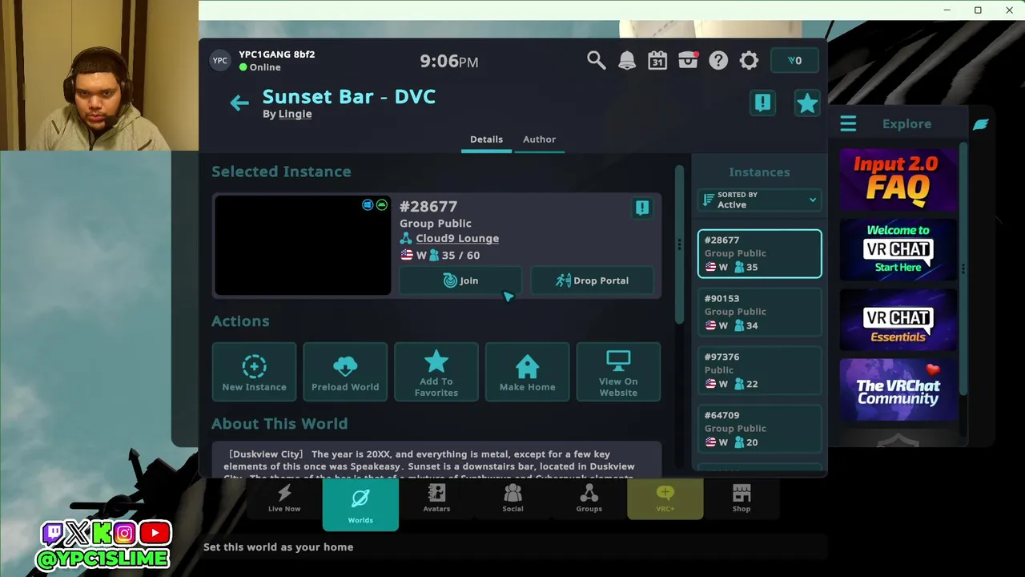Open the Worlds tab
Image resolution: width=1025 pixels, height=577 pixels.
pos(360,505)
